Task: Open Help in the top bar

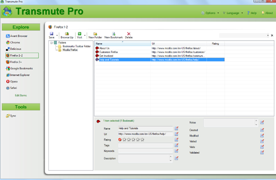Action: point(252,13)
